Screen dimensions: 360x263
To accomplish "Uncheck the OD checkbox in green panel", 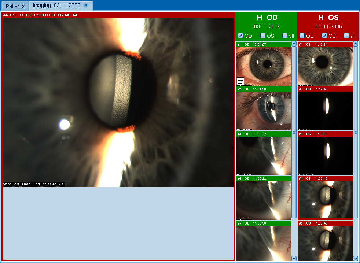I will click(x=240, y=36).
